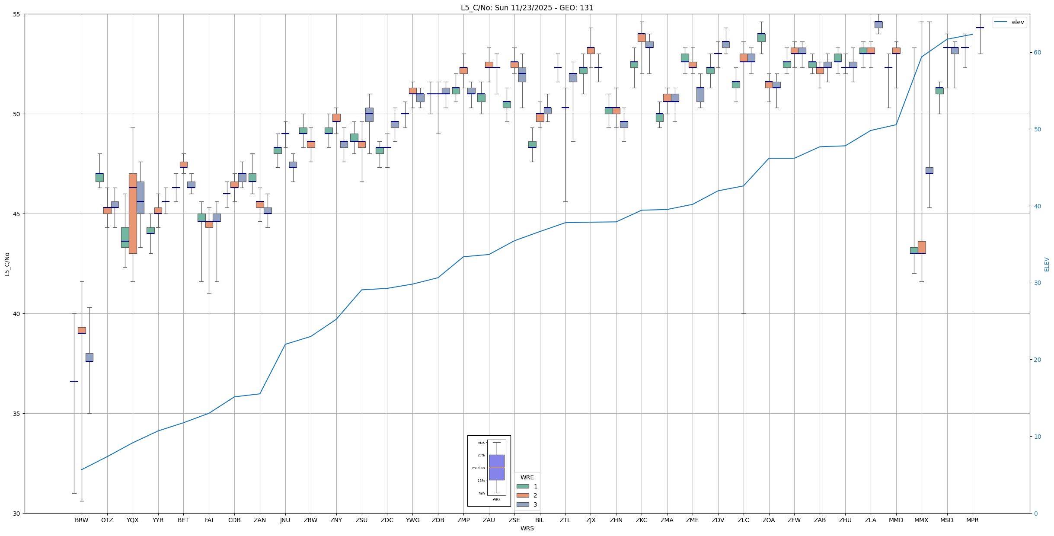
Task: Click the MPR x-axis tick label
Action: point(972,520)
